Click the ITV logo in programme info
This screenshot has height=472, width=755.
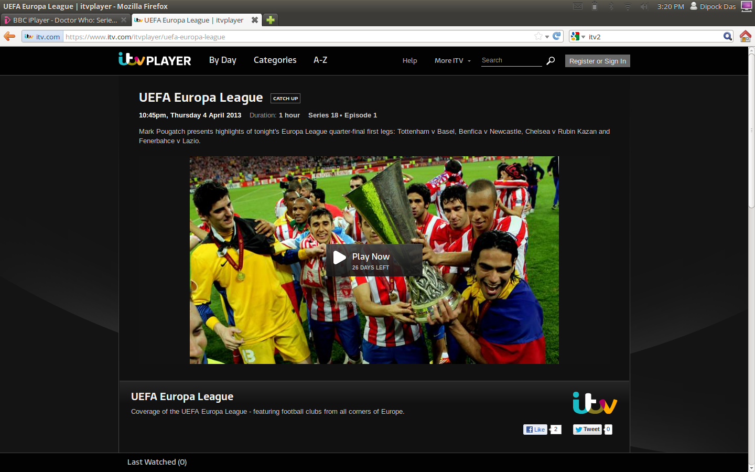click(595, 403)
